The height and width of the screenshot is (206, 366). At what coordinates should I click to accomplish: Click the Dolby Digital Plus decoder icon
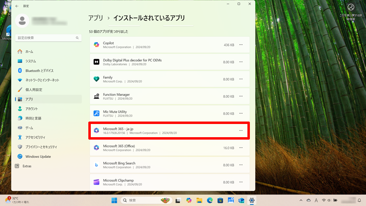coord(97,62)
